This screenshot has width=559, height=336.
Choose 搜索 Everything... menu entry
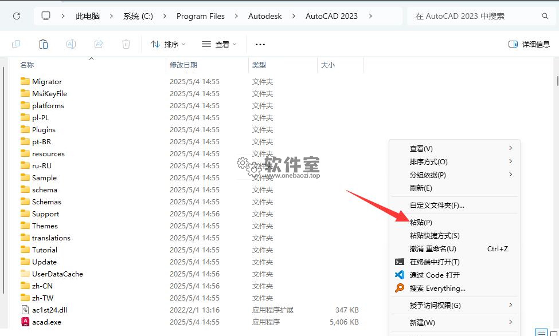pos(455,288)
